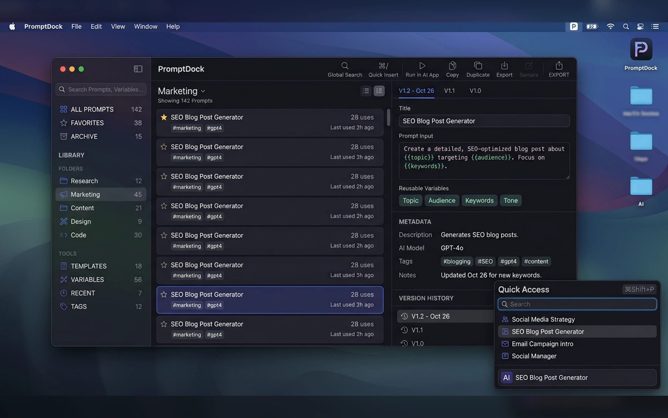Open FAVORITES in sidebar
This screenshot has width=668, height=418.
[x=101, y=123]
